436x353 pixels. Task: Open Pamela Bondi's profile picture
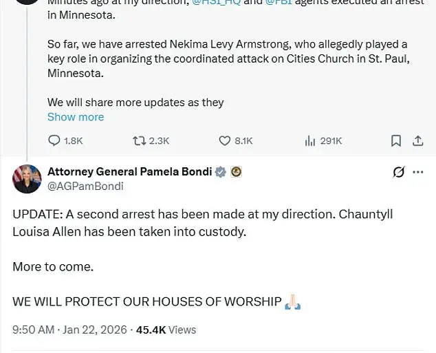click(27, 179)
